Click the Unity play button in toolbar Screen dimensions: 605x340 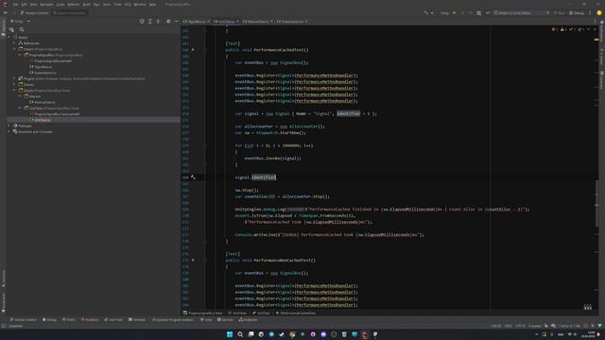tap(455, 12)
